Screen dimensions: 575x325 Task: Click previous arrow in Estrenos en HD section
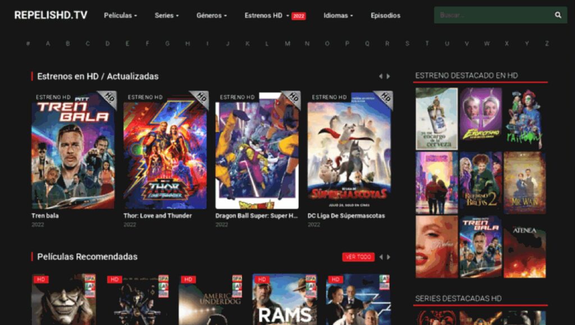380,76
